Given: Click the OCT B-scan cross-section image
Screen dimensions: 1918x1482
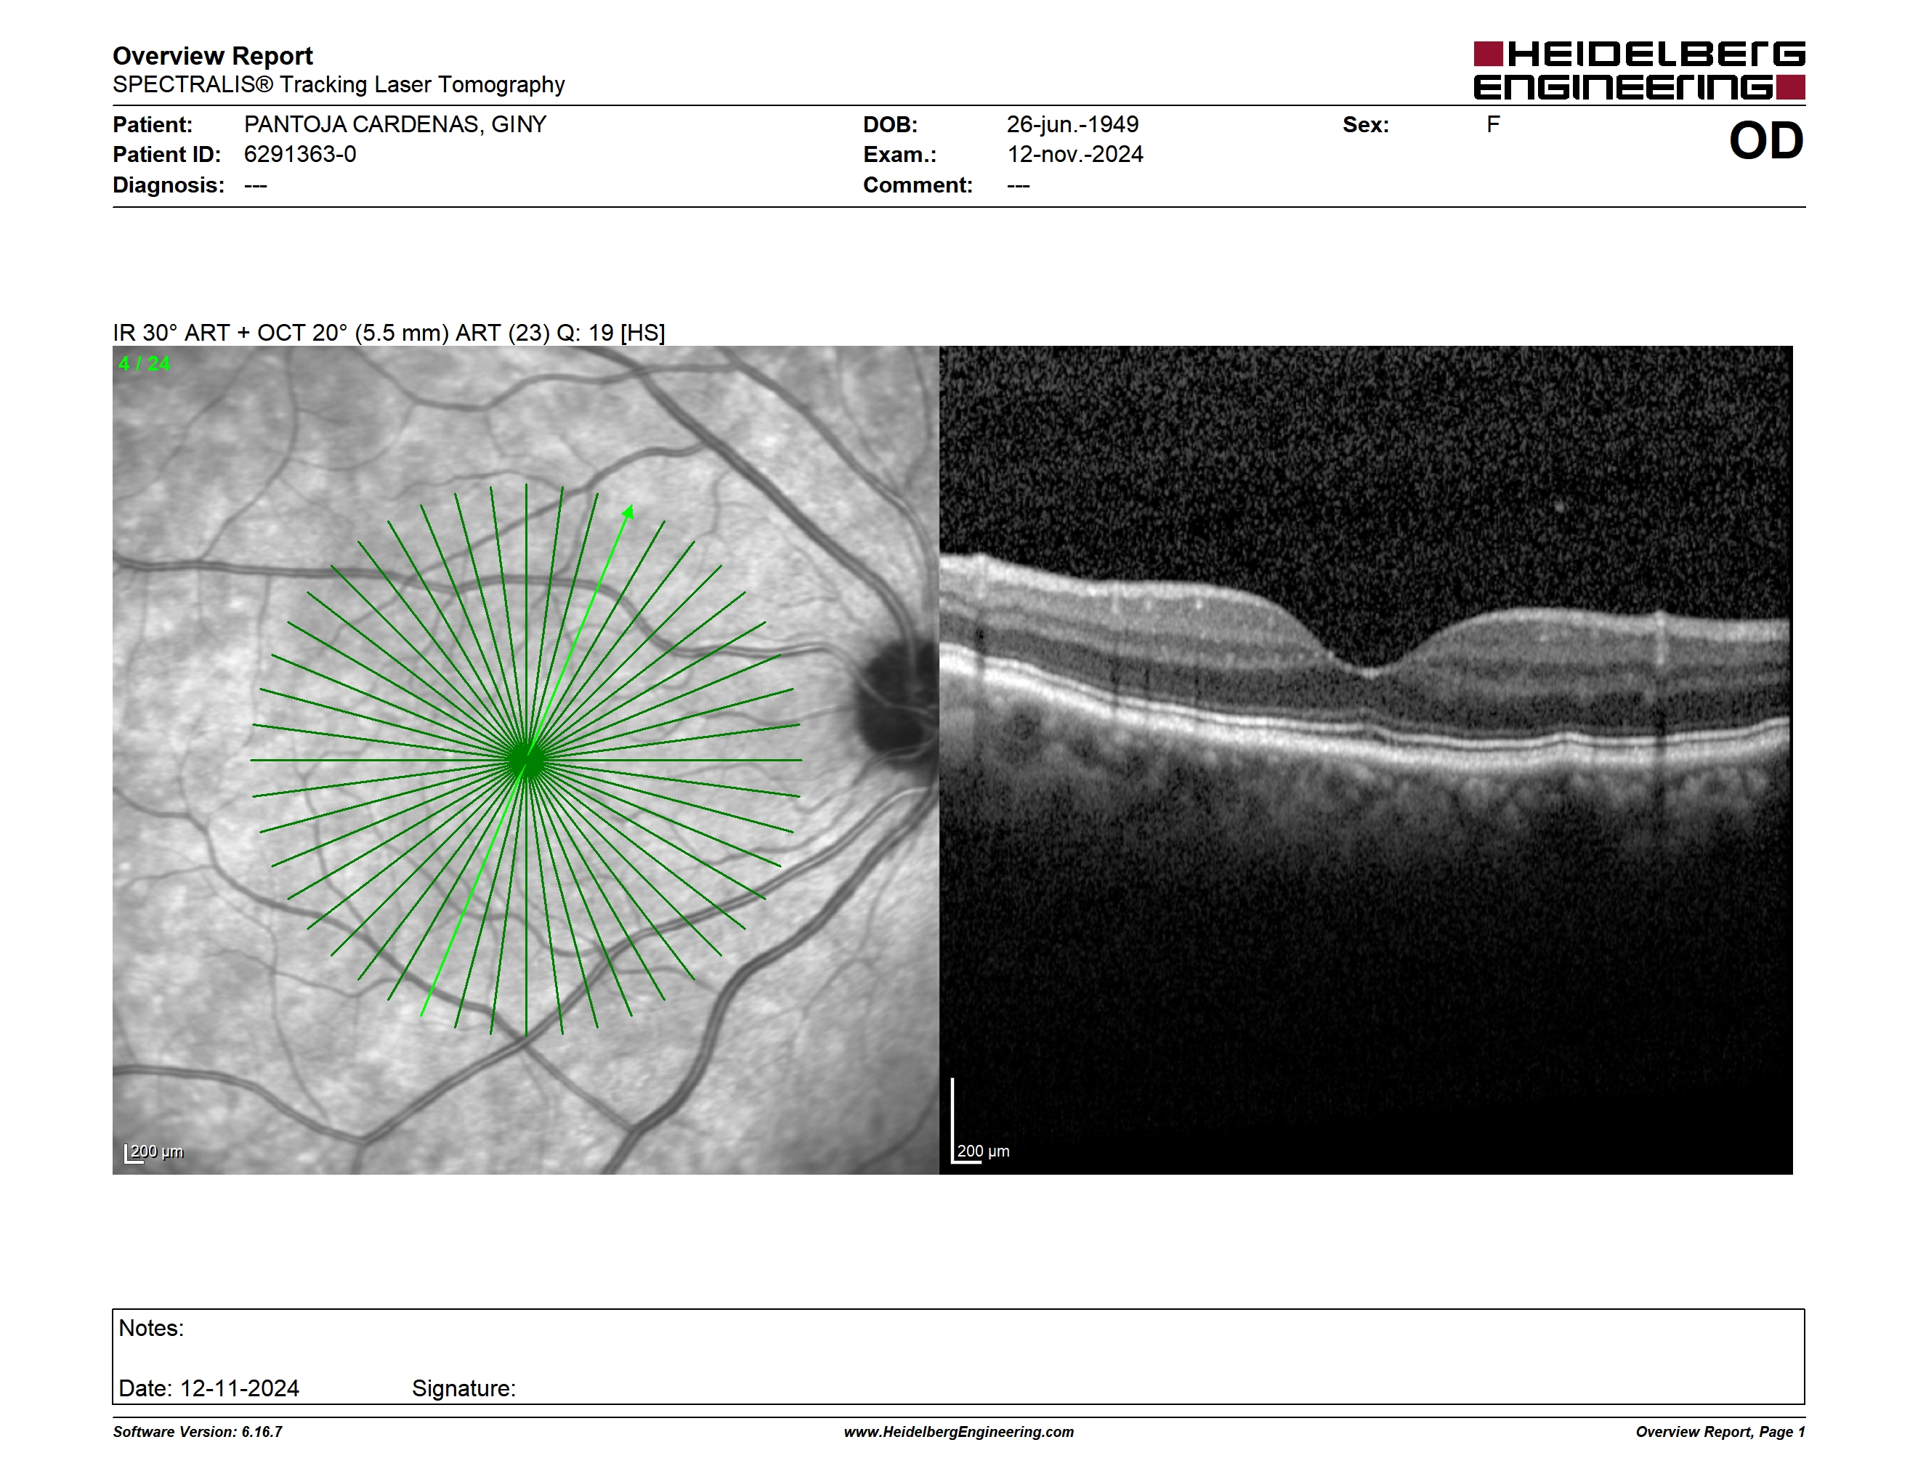Looking at the screenshot, I should (1366, 761).
